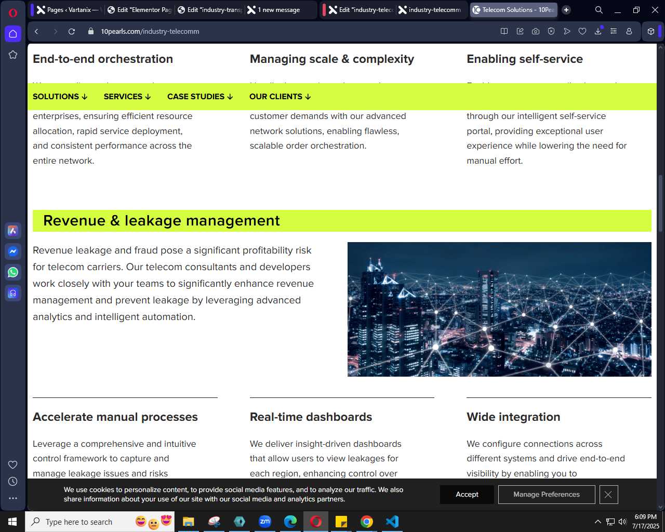This screenshot has height=532, width=665.
Task: Go back to previous page
Action: 36,32
